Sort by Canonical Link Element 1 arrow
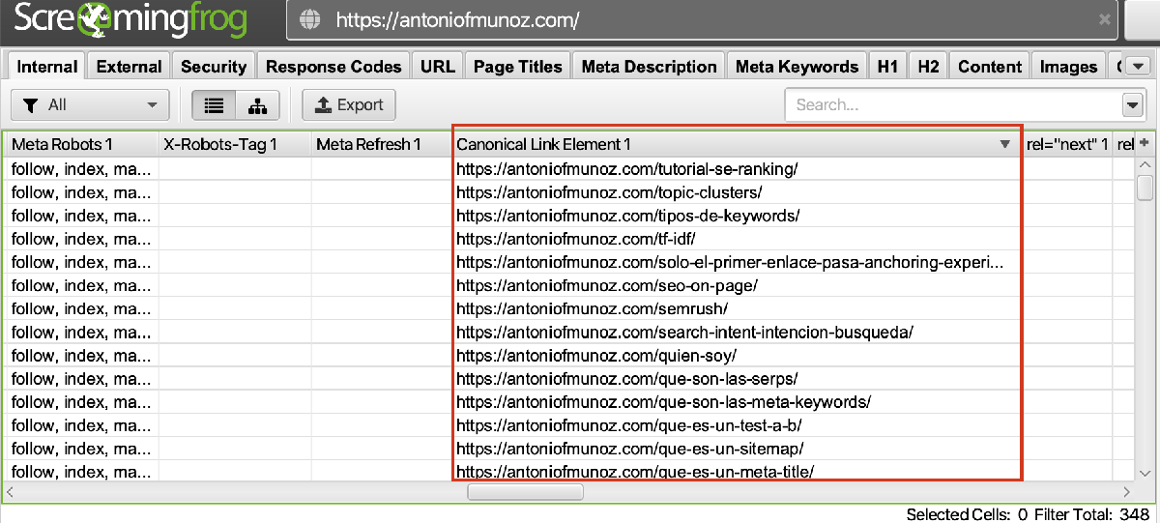1160x523 pixels. [1005, 145]
